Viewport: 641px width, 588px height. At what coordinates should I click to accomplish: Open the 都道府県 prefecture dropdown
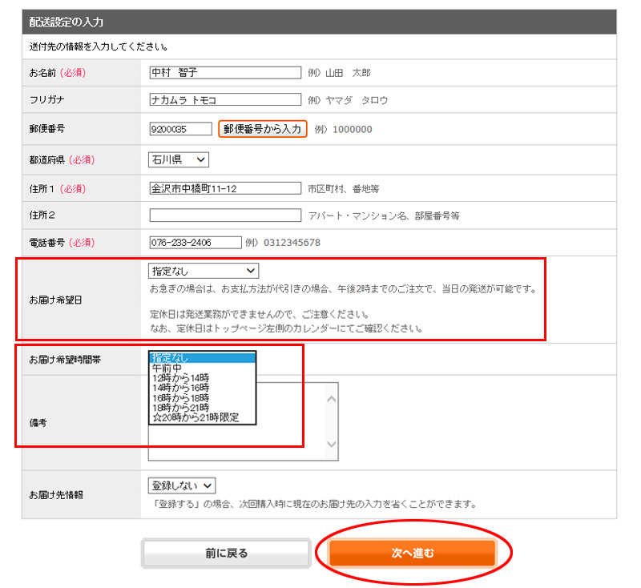coord(178,159)
